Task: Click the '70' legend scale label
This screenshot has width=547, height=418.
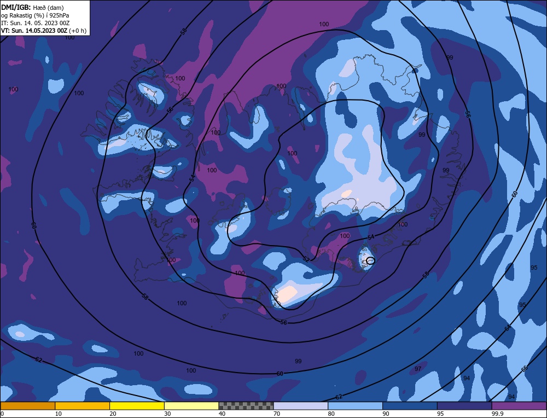Action: click(277, 414)
